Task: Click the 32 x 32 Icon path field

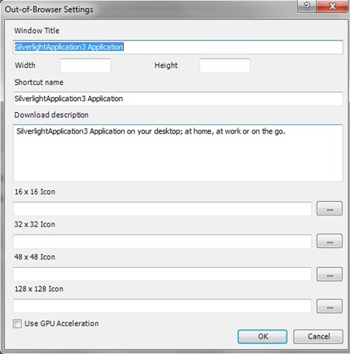Action: 162,241
